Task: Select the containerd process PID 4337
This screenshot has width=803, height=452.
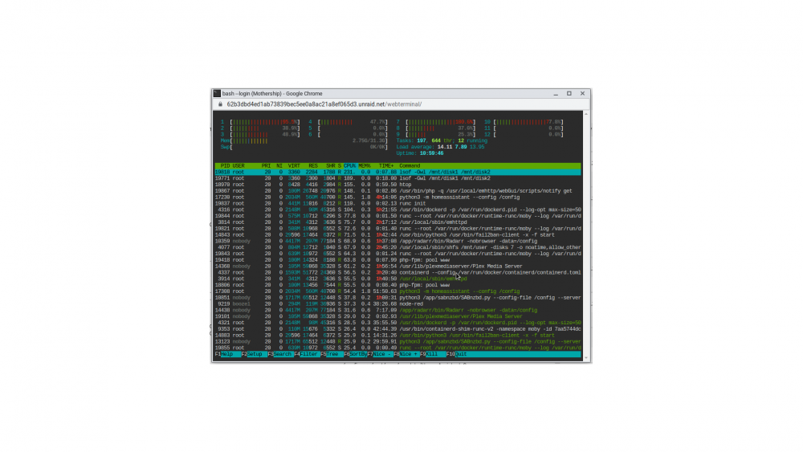Action: (398, 272)
